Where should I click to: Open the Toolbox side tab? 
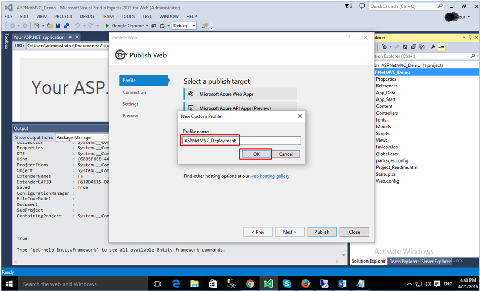click(6, 42)
